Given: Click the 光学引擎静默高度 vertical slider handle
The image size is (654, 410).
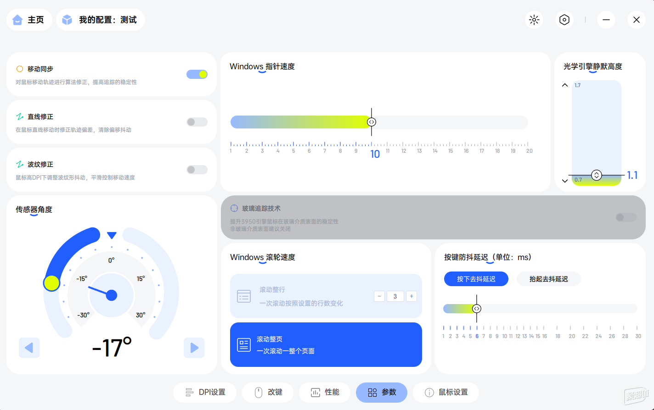Looking at the screenshot, I should click(597, 175).
